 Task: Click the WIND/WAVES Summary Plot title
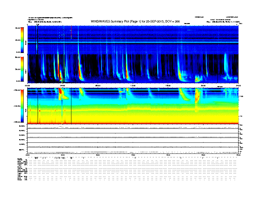pyautogui.click(x=135, y=21)
